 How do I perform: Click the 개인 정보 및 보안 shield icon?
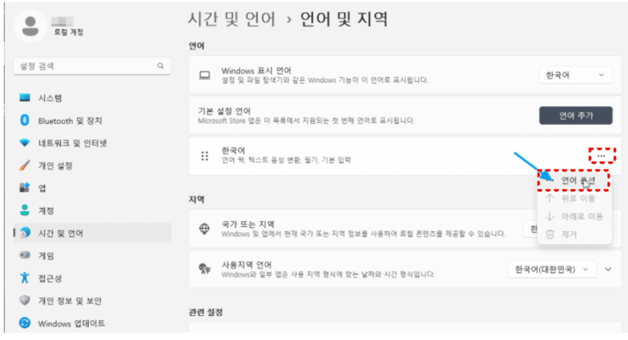tap(24, 300)
